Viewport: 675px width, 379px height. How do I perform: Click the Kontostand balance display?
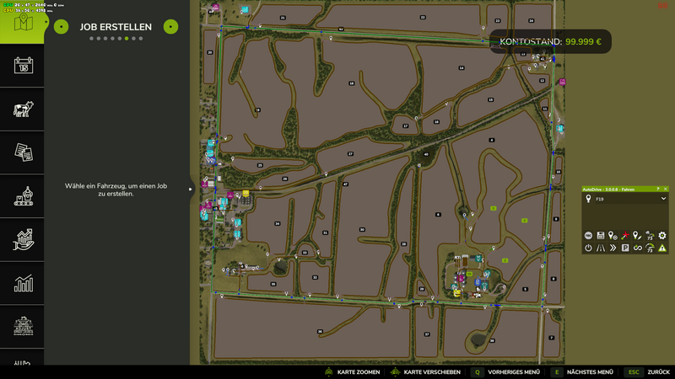point(550,41)
